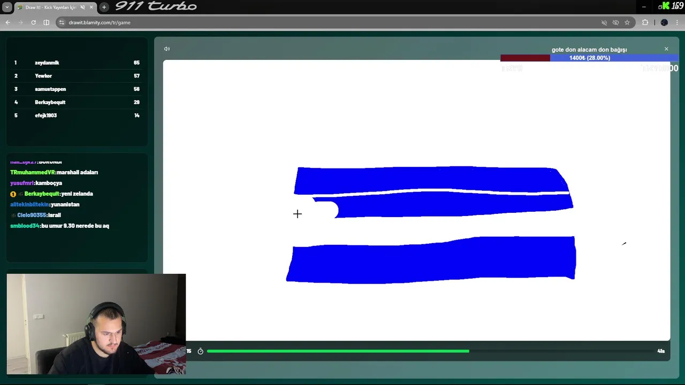685x385 pixels.
Task: Click the muted sound icon in address bar
Action: pyautogui.click(x=604, y=22)
